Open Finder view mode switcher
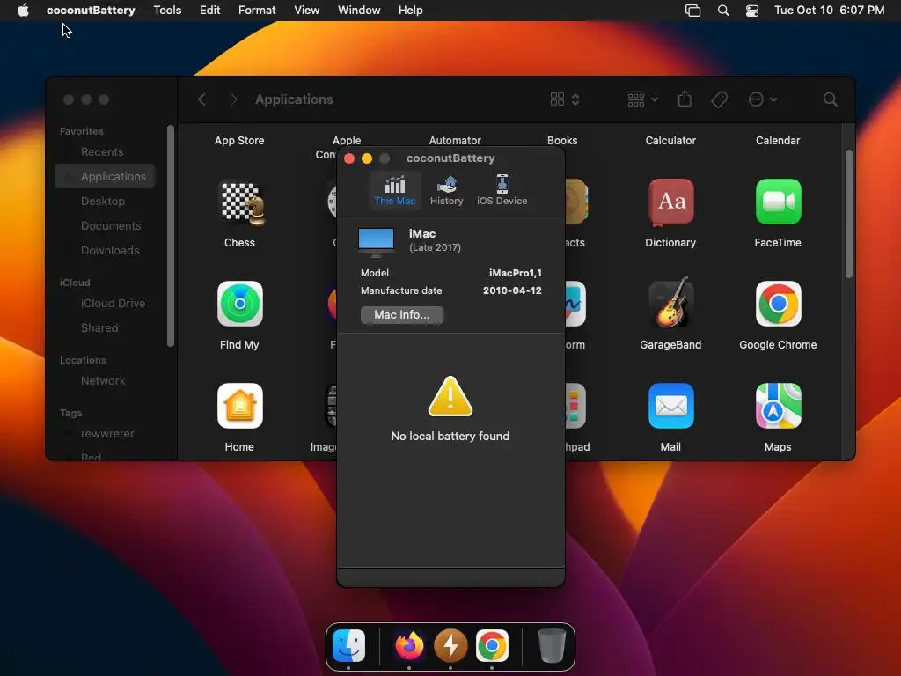Screen dimensions: 901x676 pyautogui.click(x=565, y=99)
